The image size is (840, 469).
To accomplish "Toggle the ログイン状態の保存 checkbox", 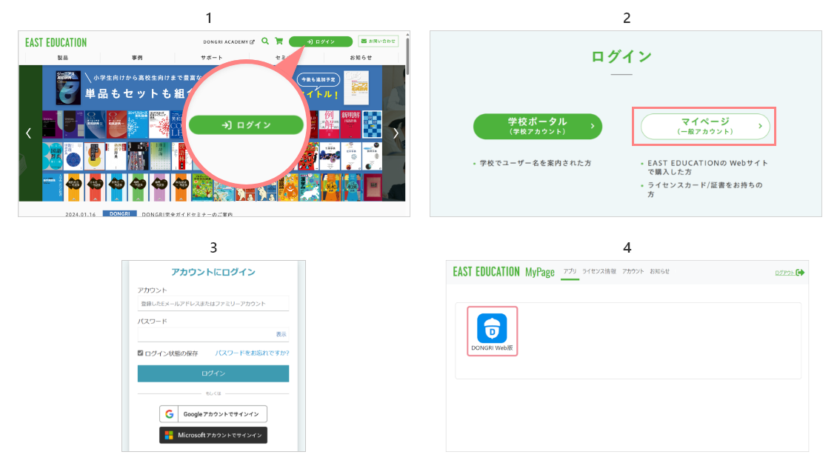I will coord(140,353).
